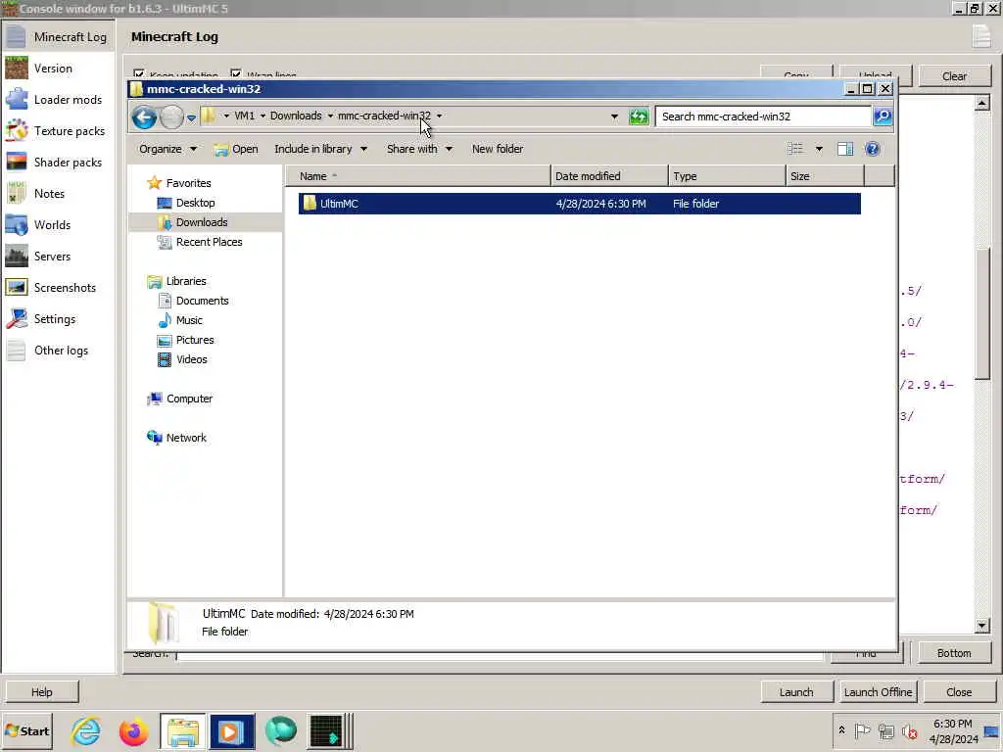Click the Change your view icon

[x=795, y=149]
